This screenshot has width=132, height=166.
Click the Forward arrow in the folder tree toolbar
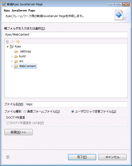tap(18, 42)
